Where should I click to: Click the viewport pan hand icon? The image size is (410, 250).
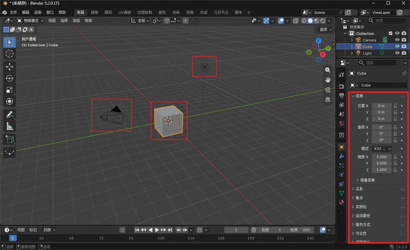coord(327,80)
